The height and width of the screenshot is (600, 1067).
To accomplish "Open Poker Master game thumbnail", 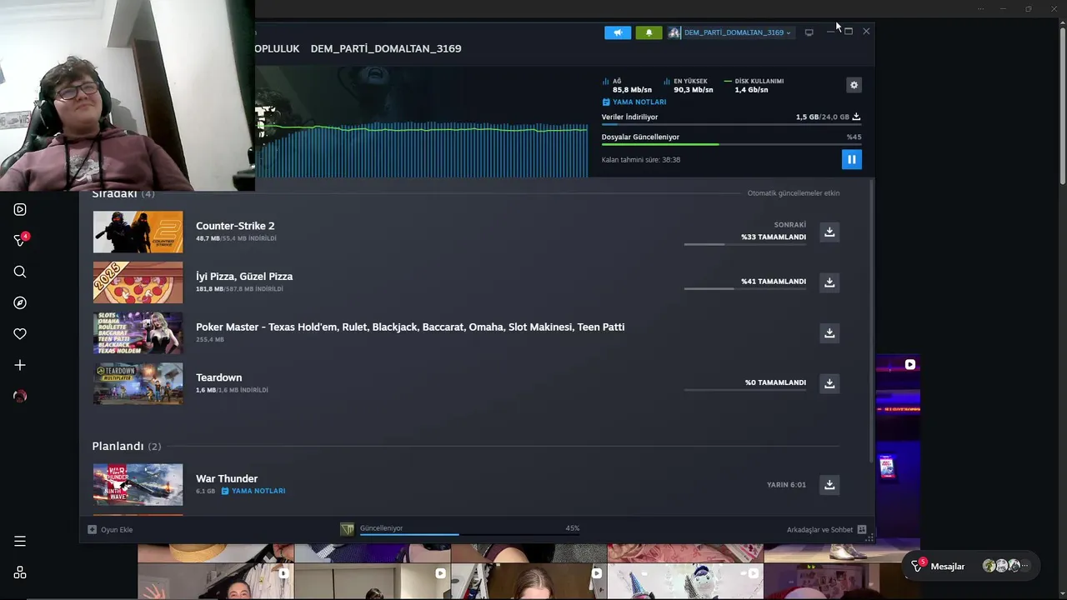I will (x=138, y=332).
